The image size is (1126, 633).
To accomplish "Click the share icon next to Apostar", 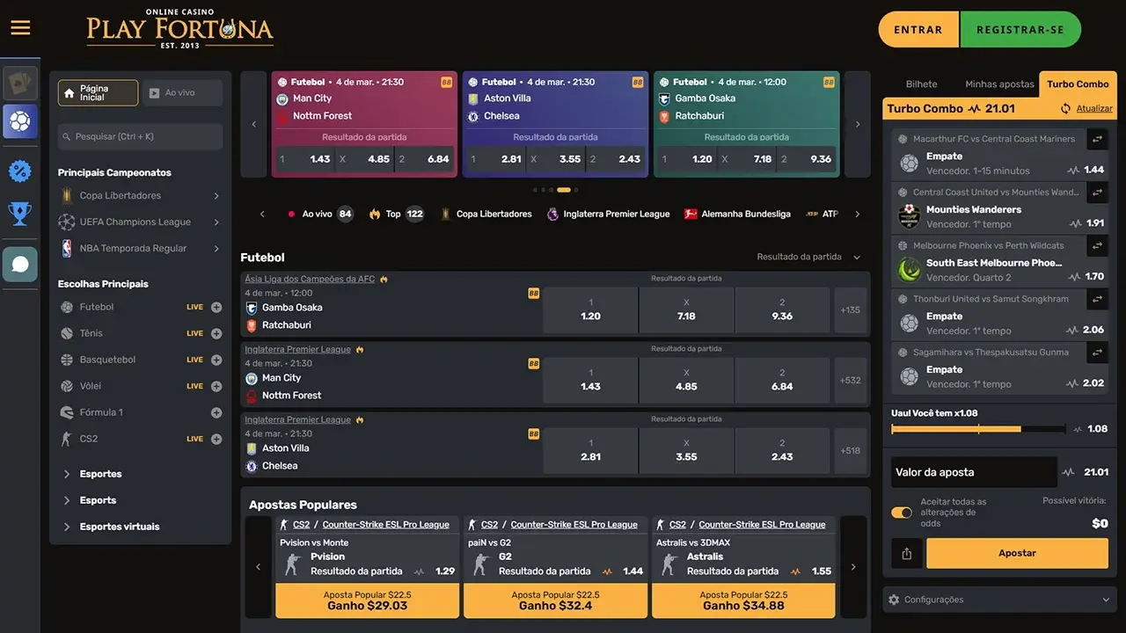I will (906, 553).
